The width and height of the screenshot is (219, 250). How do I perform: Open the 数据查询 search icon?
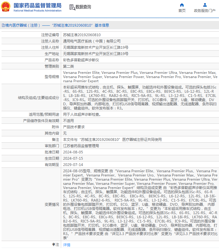pos(72,7)
